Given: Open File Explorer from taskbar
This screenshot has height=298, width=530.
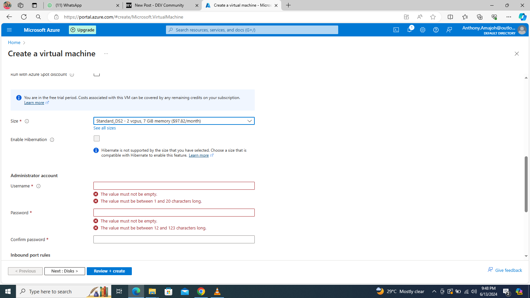Looking at the screenshot, I should pyautogui.click(x=152, y=291).
